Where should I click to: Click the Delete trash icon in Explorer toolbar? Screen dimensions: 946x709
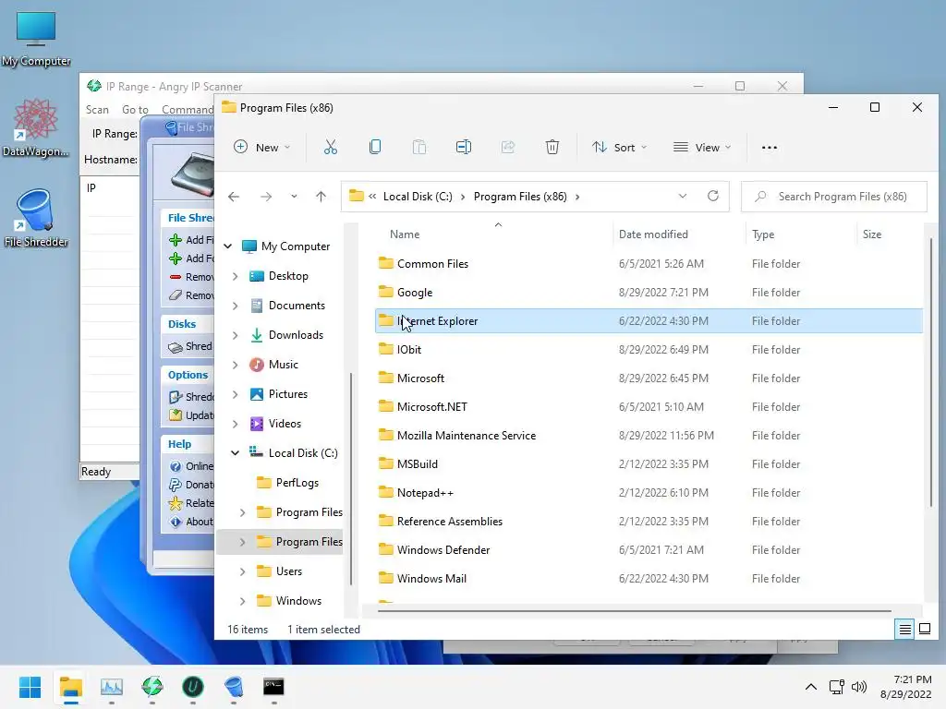pyautogui.click(x=552, y=147)
